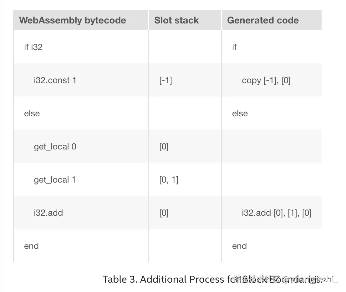Select the "Slot stack" column header
This screenshot has width=346, height=292.
tap(176, 21)
